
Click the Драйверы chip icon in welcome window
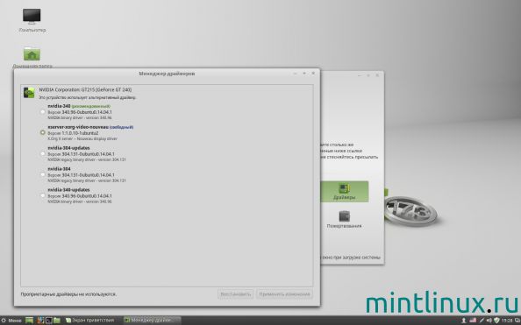(x=344, y=188)
